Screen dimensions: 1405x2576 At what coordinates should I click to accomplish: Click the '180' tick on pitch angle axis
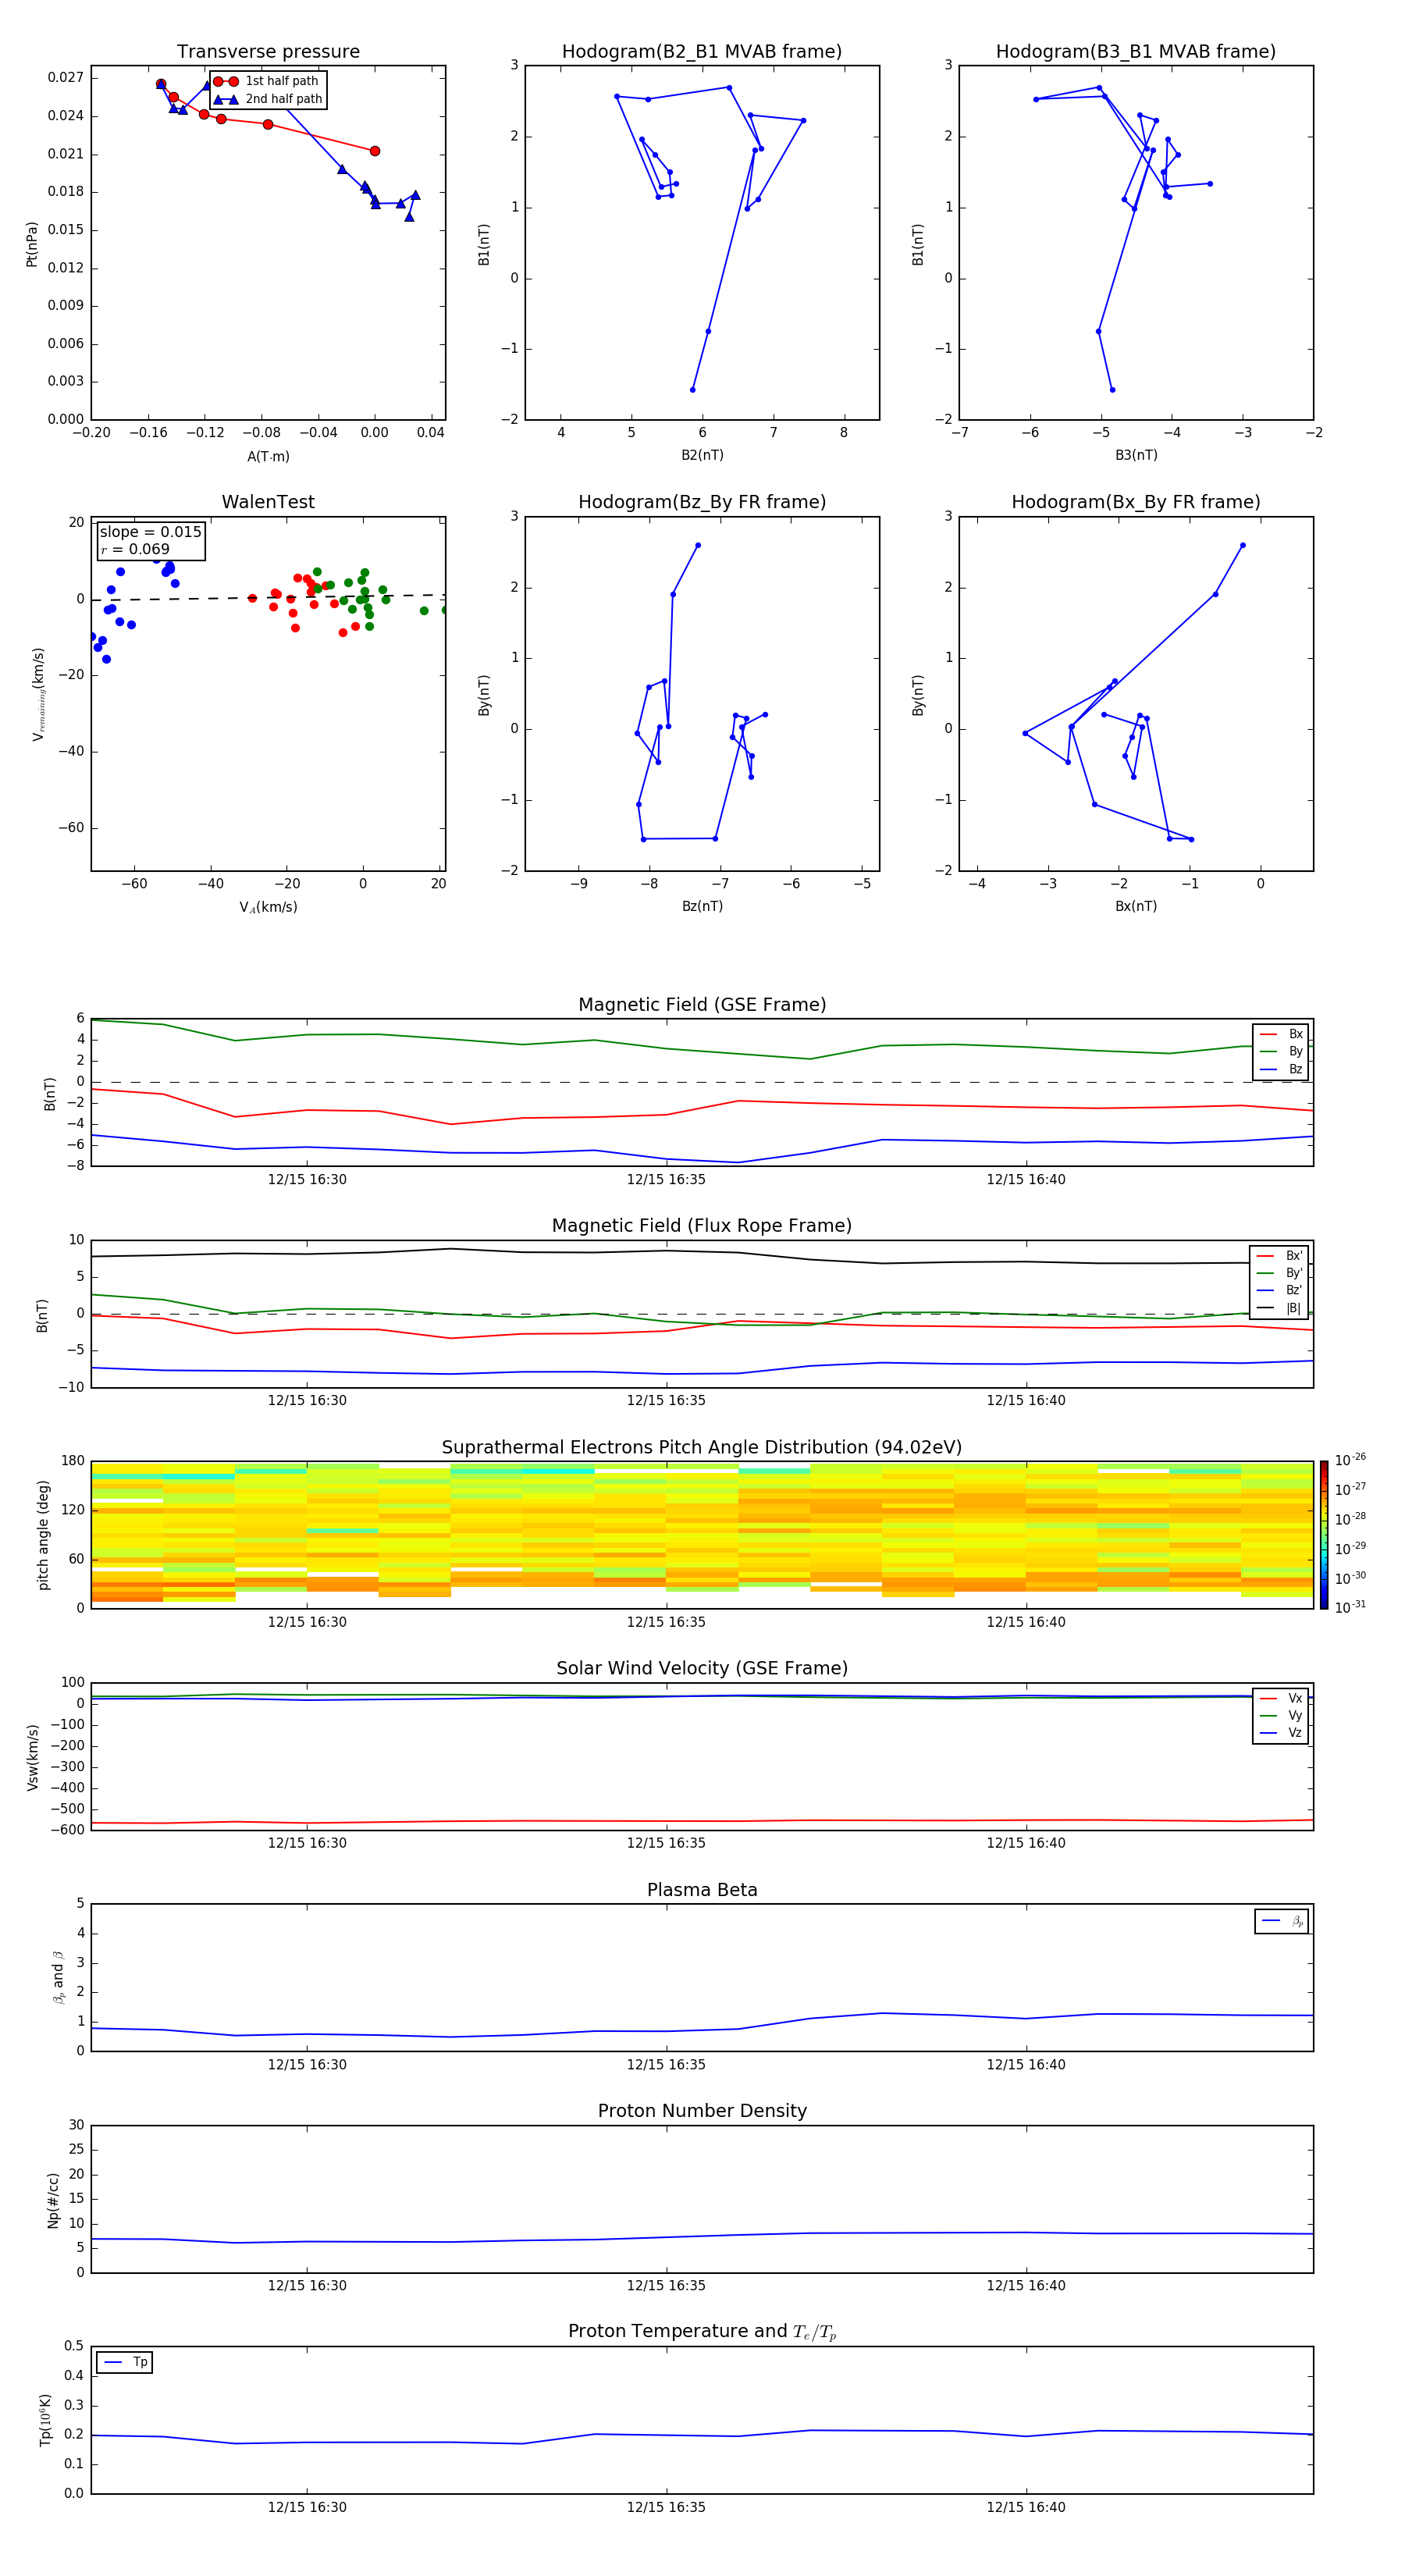pyautogui.click(x=73, y=1461)
